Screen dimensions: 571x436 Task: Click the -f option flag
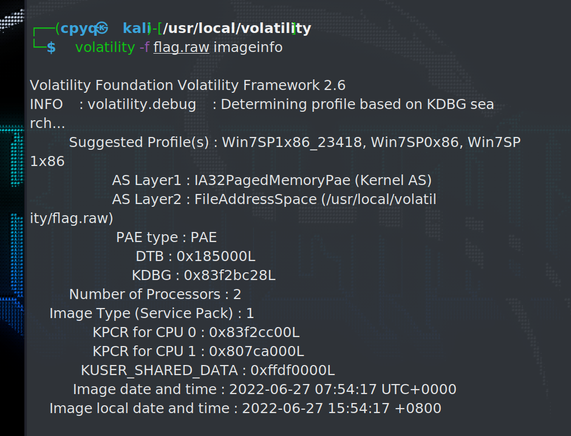[x=144, y=48]
